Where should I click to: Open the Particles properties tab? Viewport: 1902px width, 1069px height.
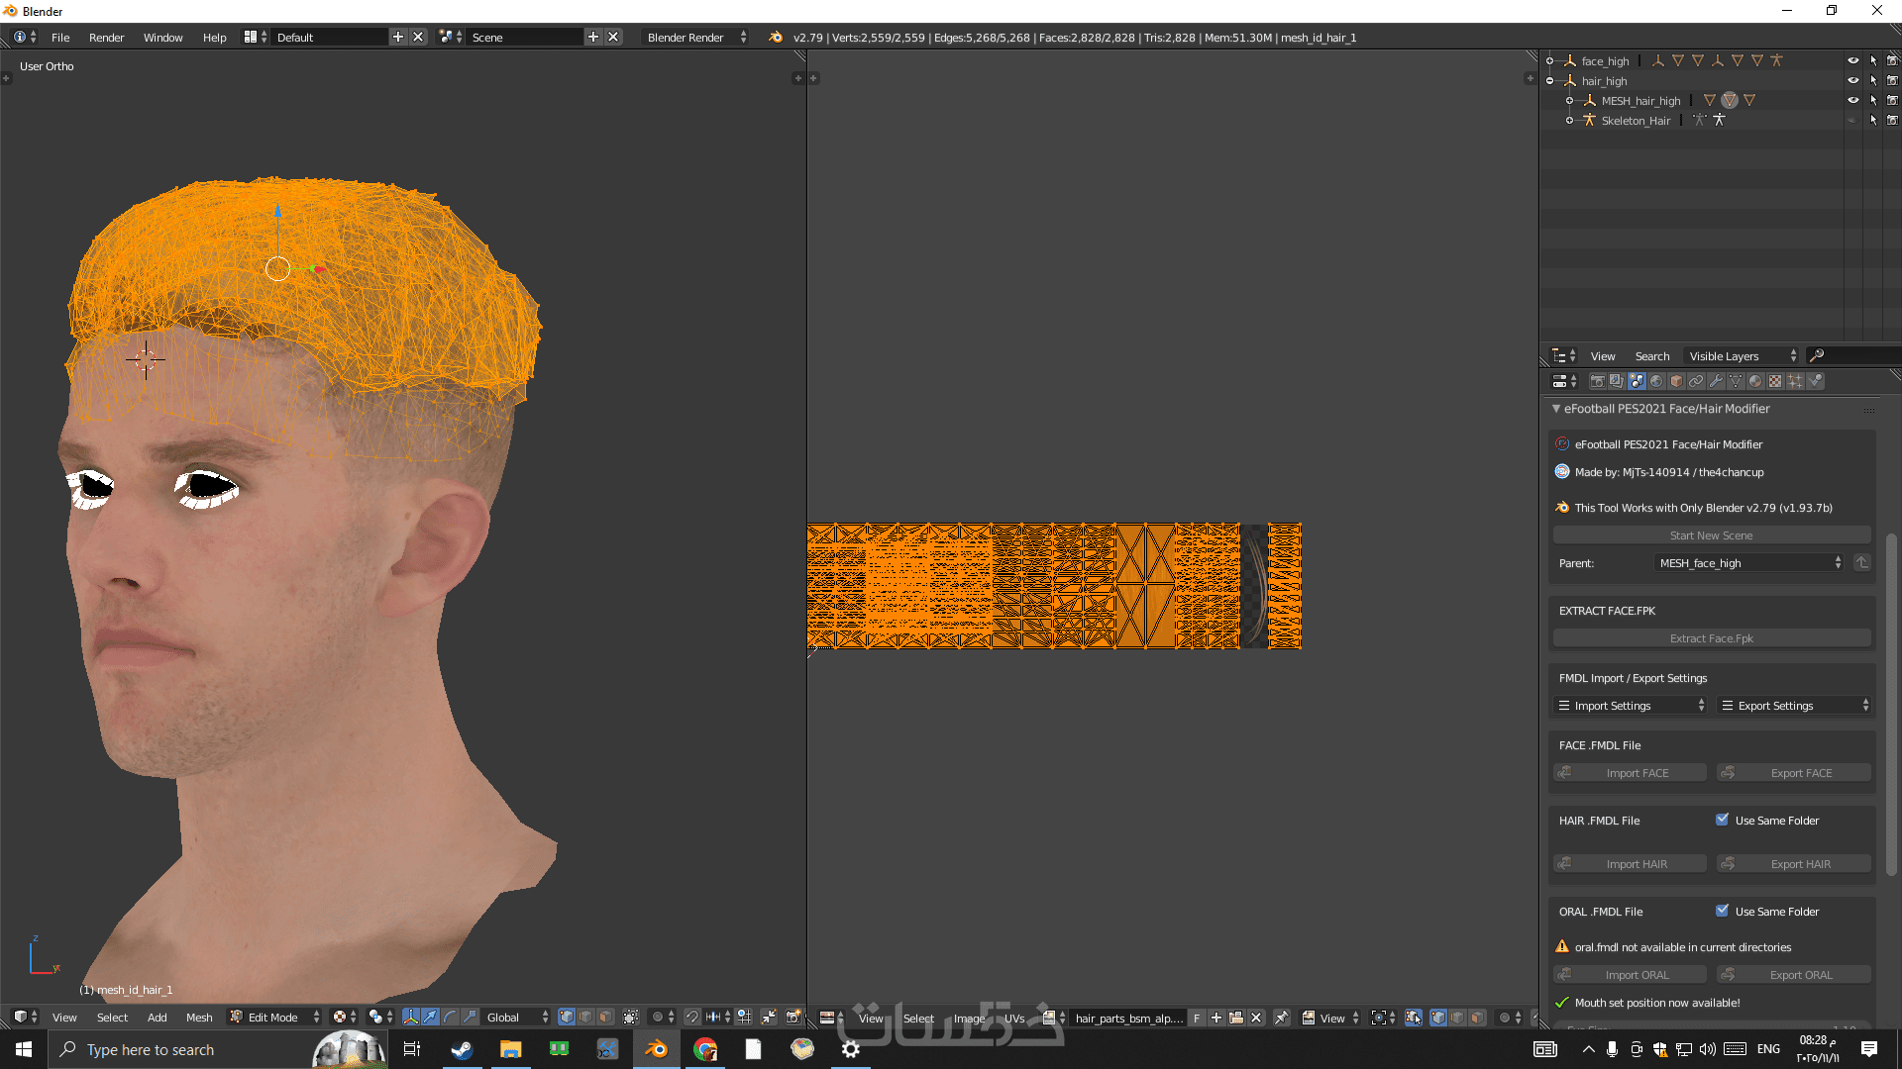click(x=1795, y=381)
